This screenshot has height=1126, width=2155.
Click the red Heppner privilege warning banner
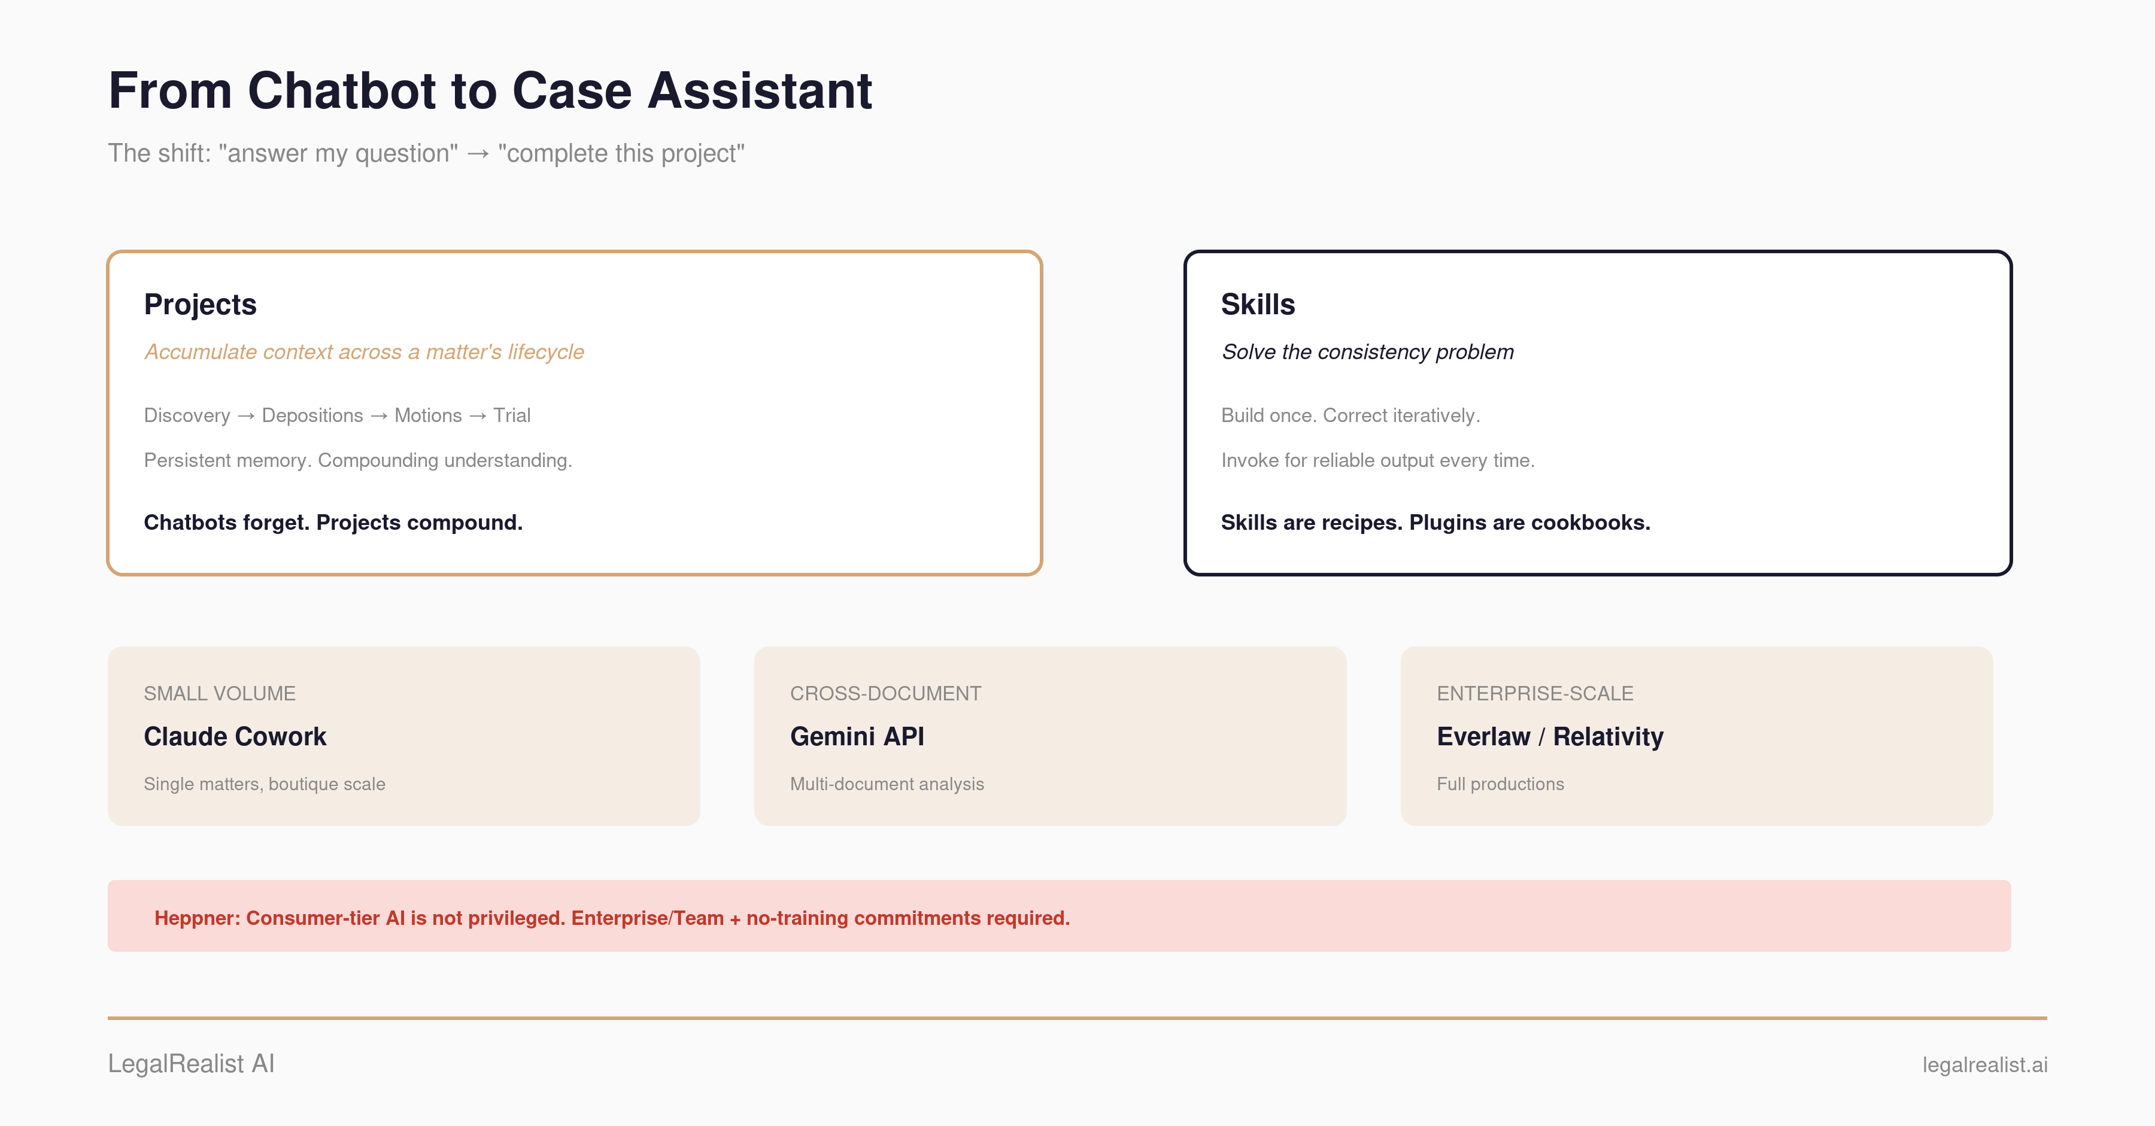coord(1059,916)
